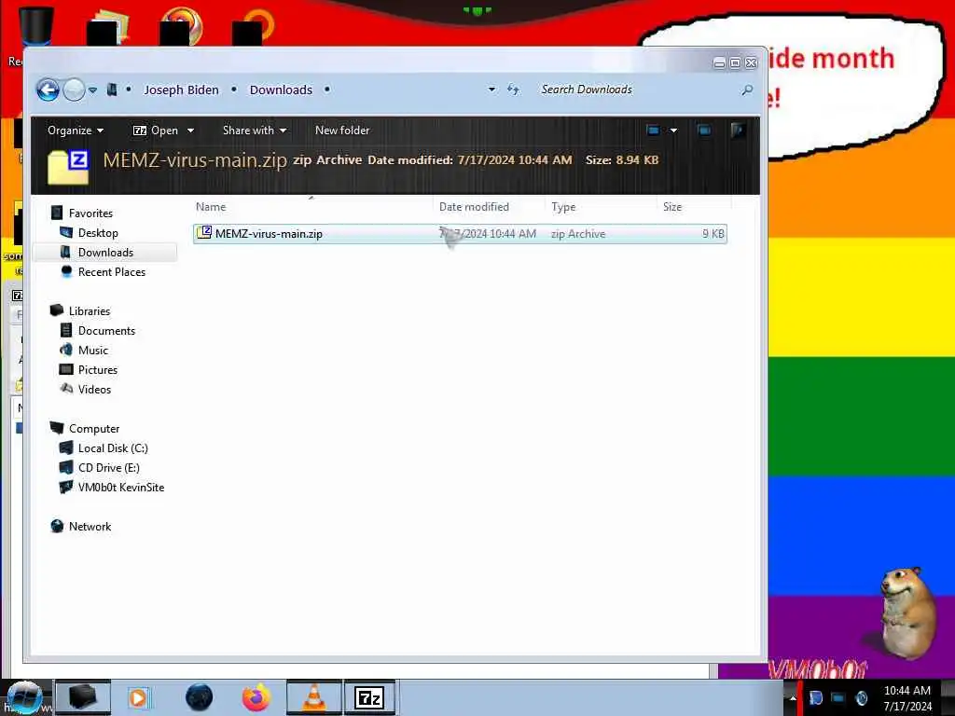Click the Start button orb
Viewport: 955px width, 716px height.
[x=23, y=697]
